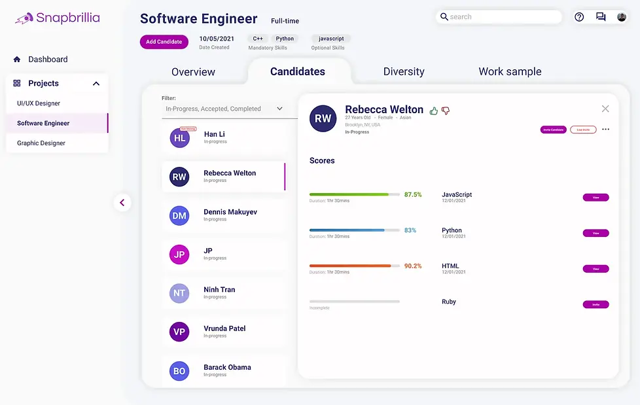Open the Overview tab
The width and height of the screenshot is (640, 405).
[193, 72]
